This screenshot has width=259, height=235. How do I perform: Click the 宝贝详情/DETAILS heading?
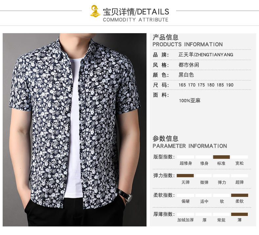(136, 12)
